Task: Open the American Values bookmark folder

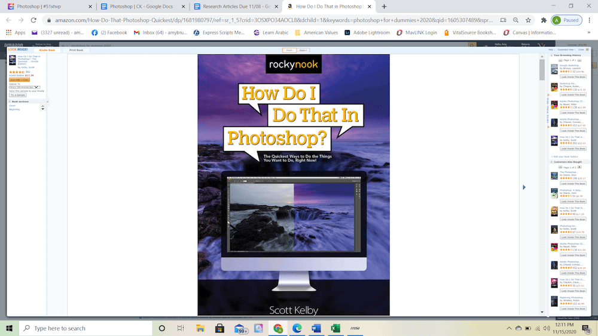Action: point(316,33)
